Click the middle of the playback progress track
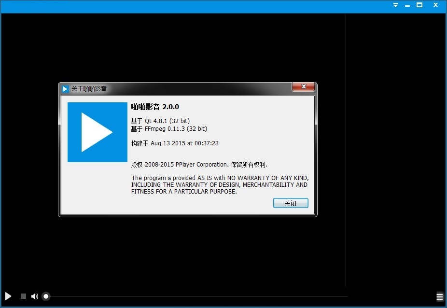 click(196, 296)
